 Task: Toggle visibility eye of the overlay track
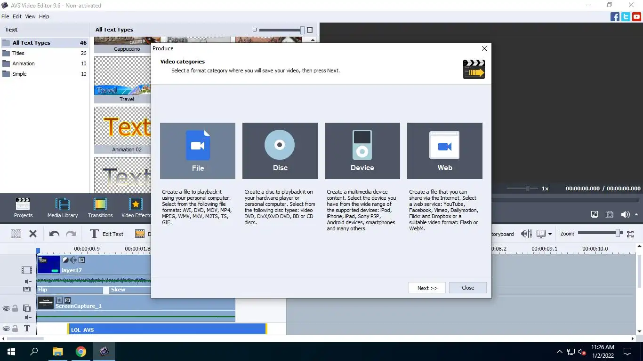click(x=6, y=309)
